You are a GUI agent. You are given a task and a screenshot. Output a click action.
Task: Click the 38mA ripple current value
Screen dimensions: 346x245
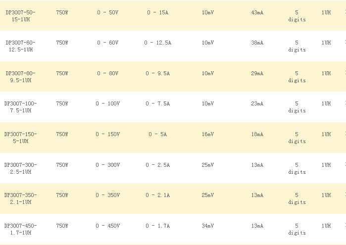tap(257, 43)
